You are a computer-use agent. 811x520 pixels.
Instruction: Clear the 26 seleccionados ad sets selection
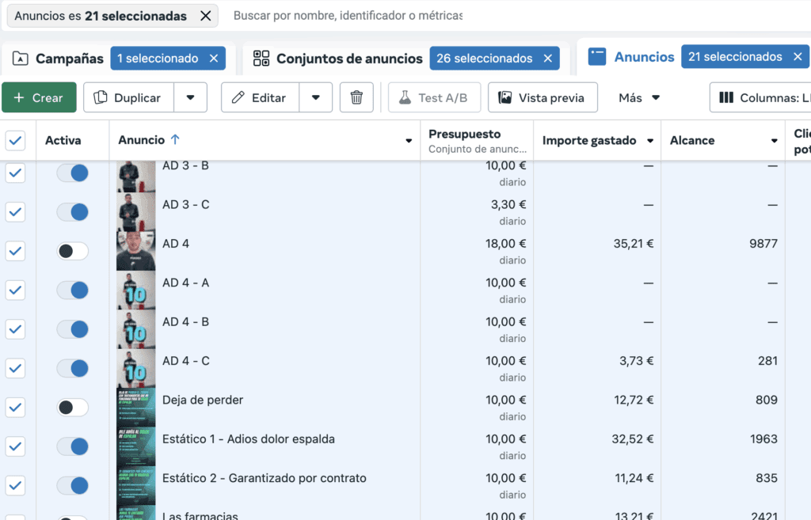pyautogui.click(x=547, y=58)
